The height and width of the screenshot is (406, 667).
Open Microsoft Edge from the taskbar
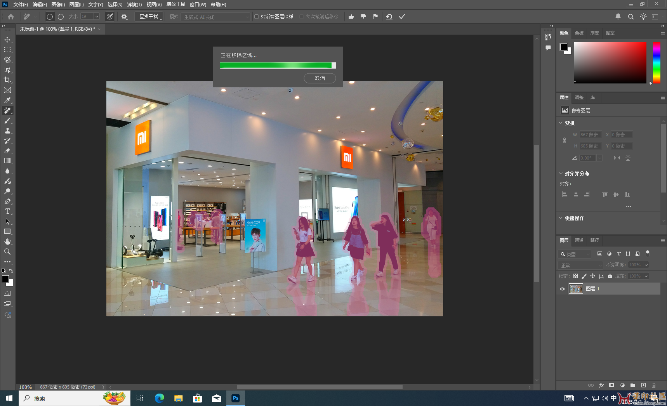tap(159, 398)
